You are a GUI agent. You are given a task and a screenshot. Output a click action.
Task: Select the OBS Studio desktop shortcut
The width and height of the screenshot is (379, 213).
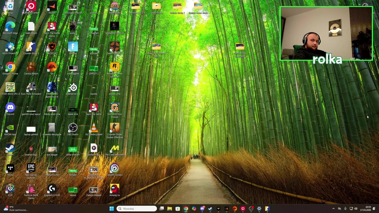pyautogui.click(x=73, y=130)
